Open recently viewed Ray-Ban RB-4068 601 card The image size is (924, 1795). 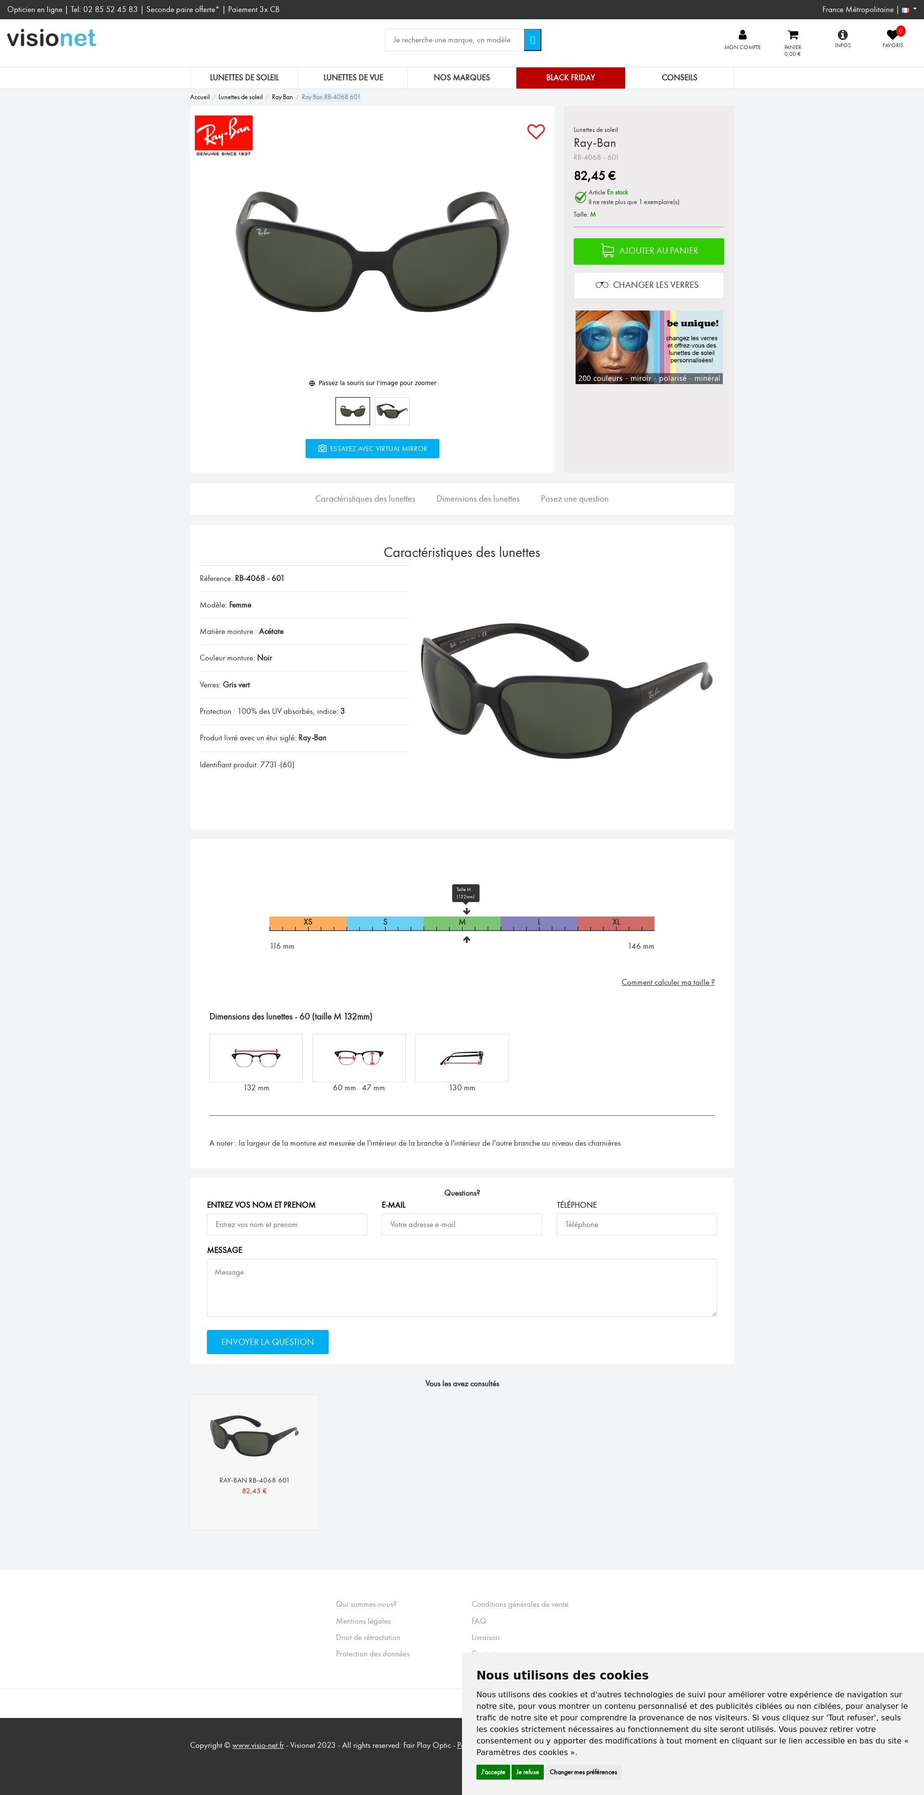coord(255,1462)
